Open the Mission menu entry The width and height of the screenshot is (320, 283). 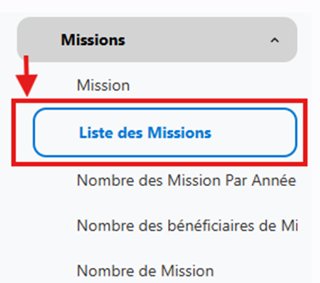(x=104, y=85)
